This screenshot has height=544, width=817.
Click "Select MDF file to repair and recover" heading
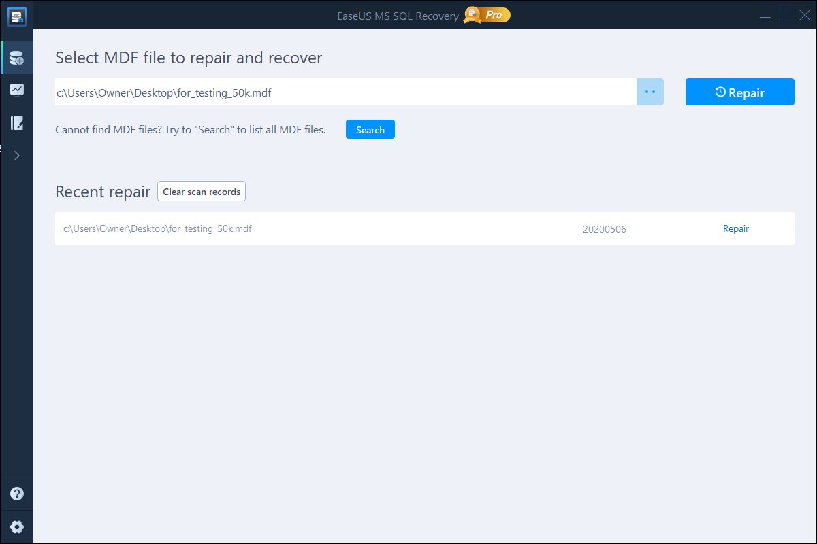click(x=189, y=58)
